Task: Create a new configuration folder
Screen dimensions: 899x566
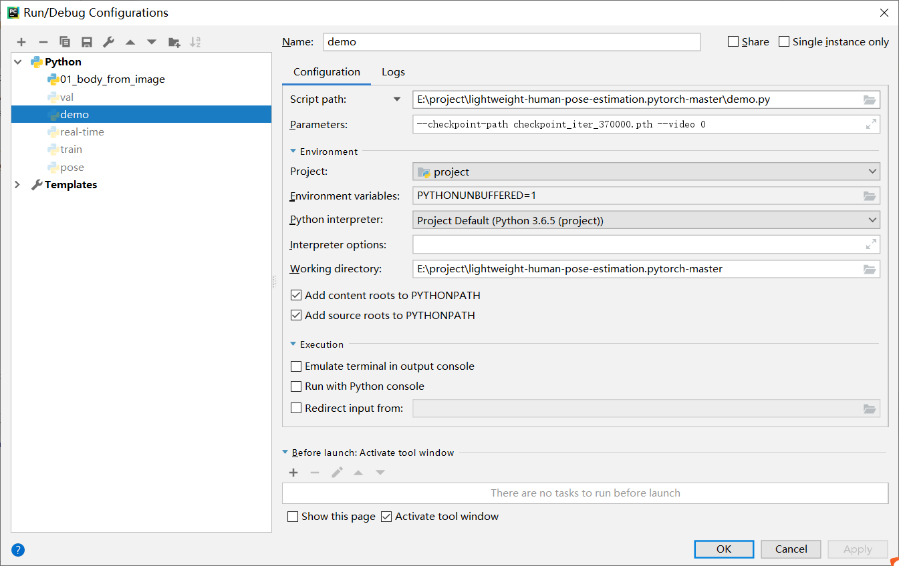Action: pos(174,41)
